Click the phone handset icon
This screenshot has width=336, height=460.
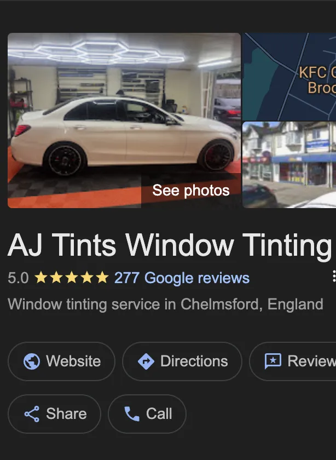click(132, 414)
